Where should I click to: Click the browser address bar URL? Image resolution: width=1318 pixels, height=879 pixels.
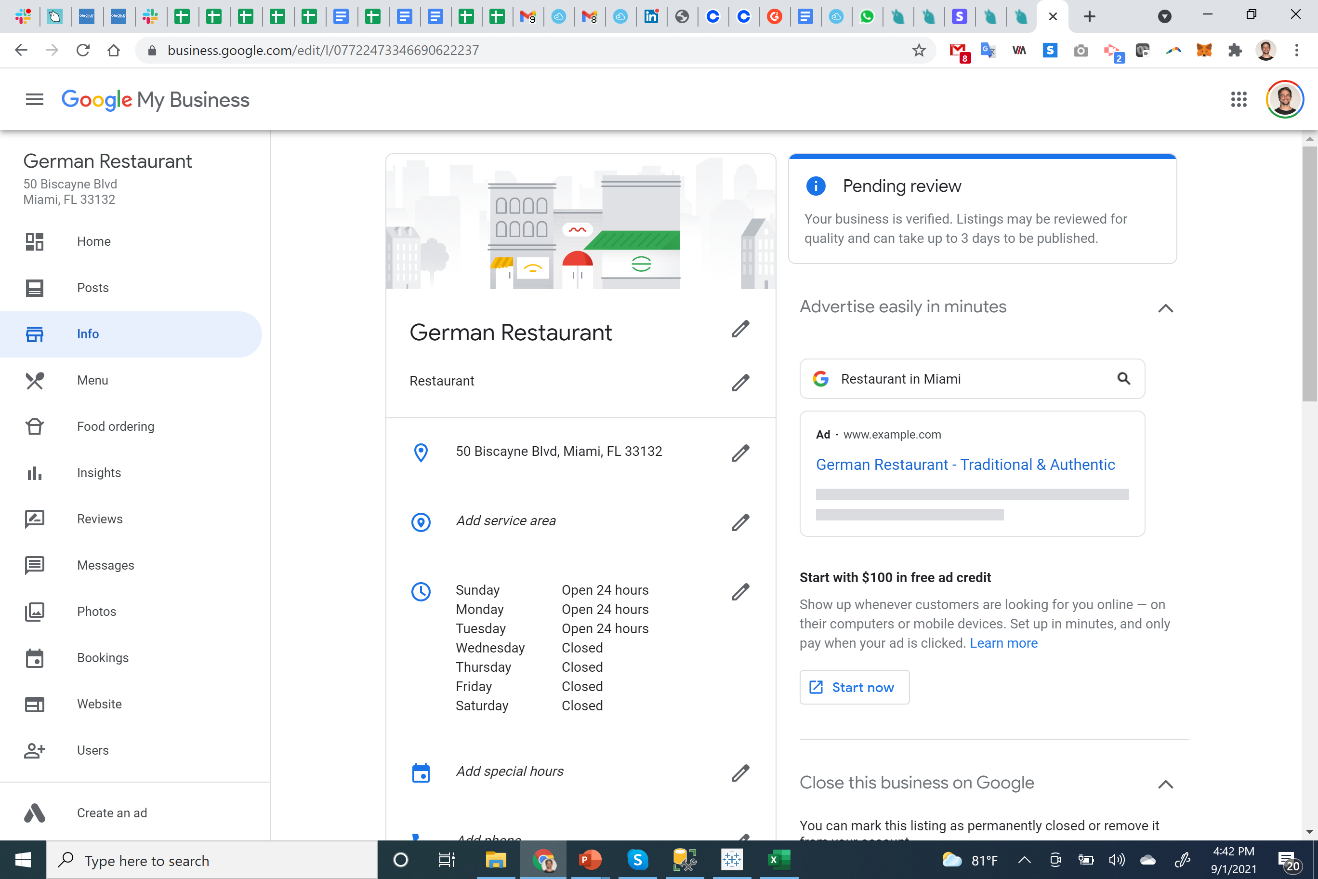click(323, 51)
